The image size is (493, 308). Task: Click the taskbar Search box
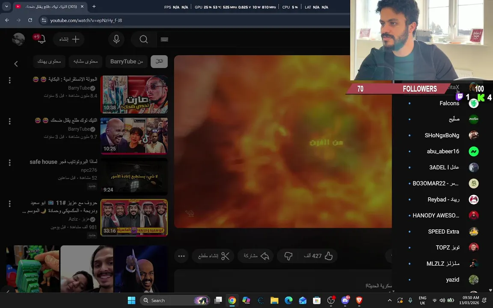pos(175,300)
